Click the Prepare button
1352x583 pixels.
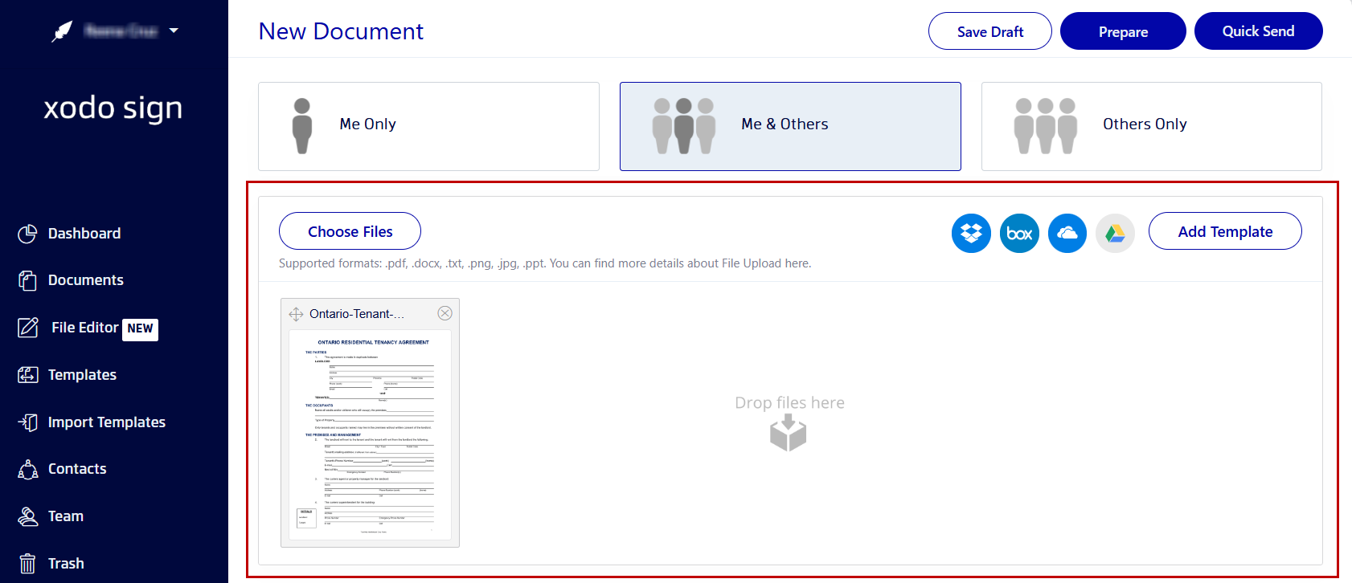tap(1123, 31)
